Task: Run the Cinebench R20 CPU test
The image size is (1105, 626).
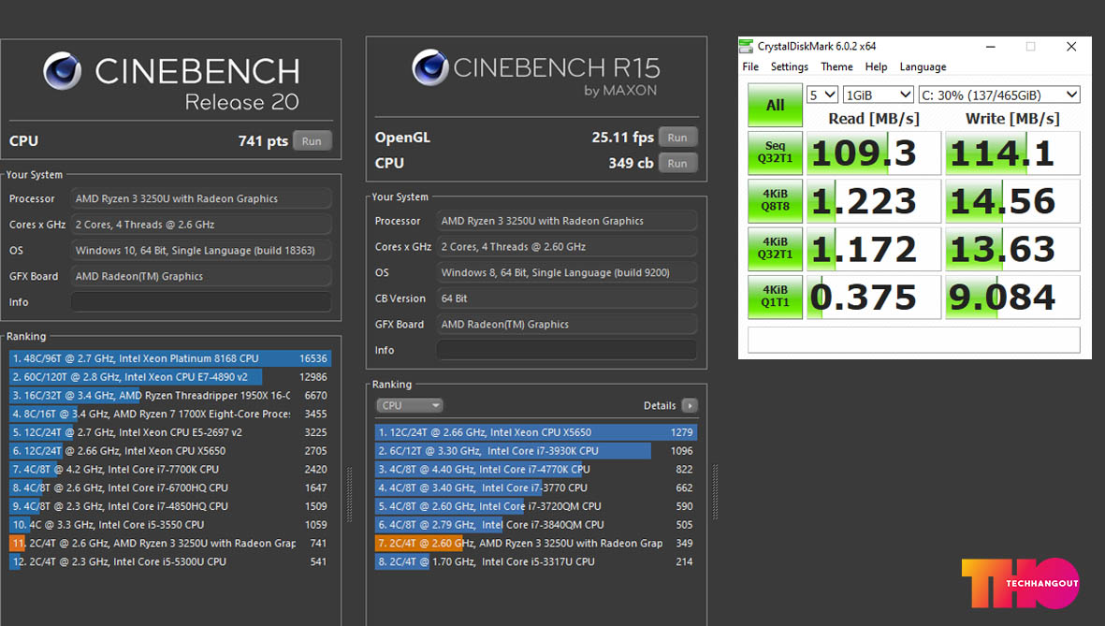Action: pyautogui.click(x=312, y=141)
